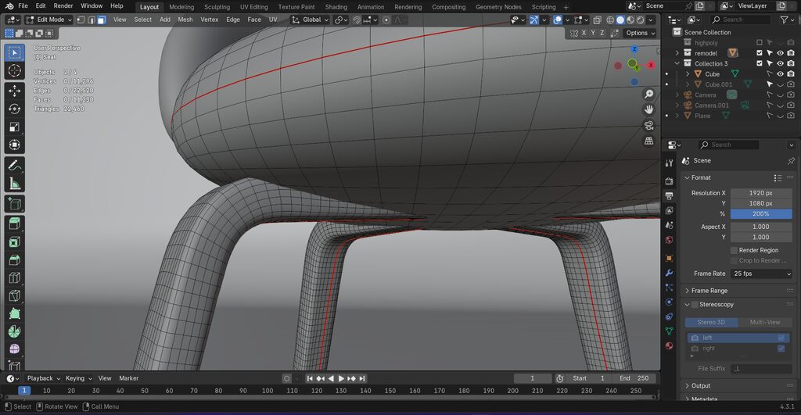Image resolution: width=801 pixels, height=415 pixels.
Task: Expand the Frame Range panel
Action: point(709,291)
